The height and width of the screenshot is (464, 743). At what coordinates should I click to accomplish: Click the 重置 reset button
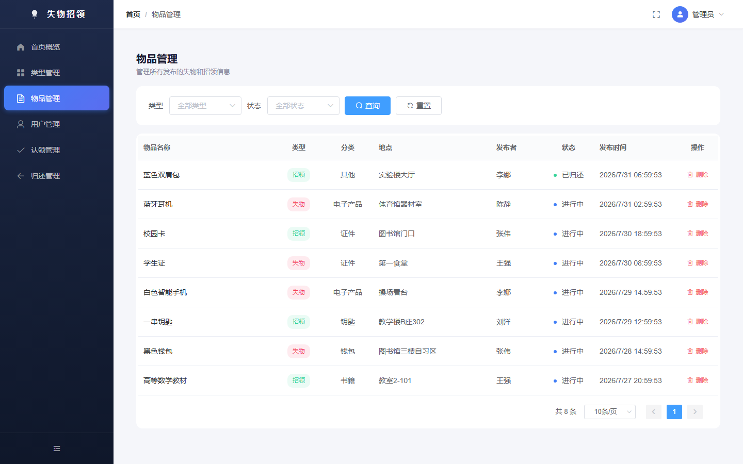418,106
